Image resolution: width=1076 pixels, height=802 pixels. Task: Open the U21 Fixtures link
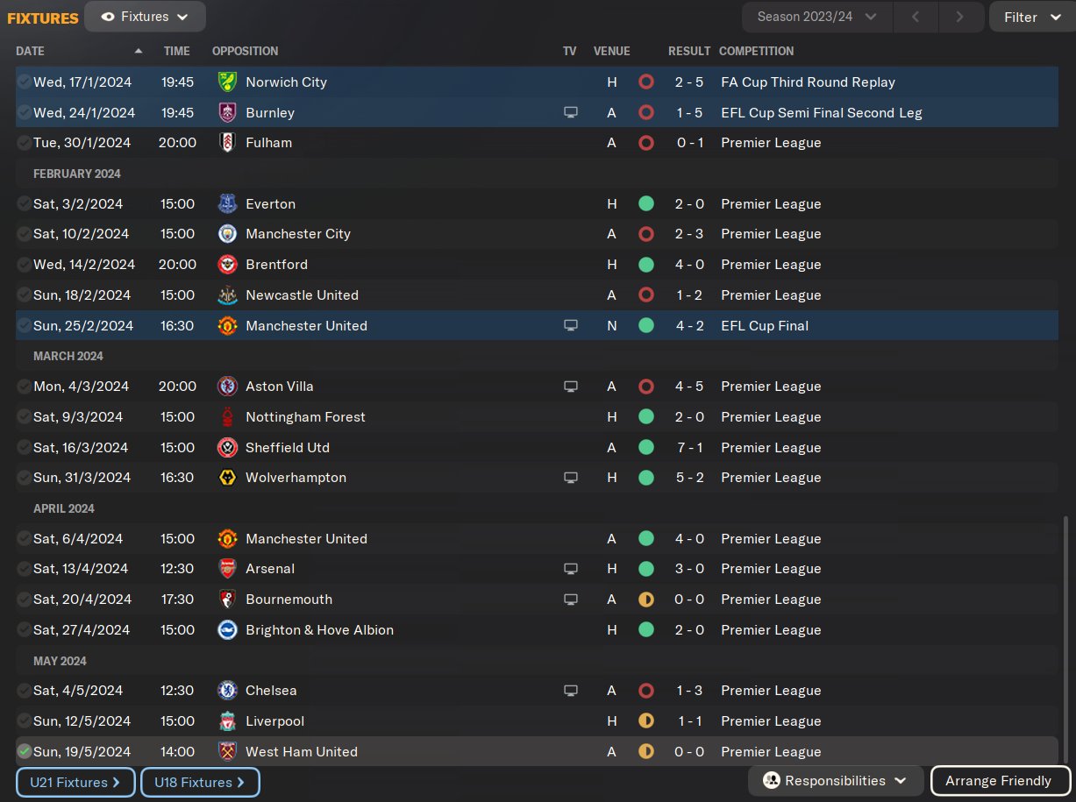point(75,783)
